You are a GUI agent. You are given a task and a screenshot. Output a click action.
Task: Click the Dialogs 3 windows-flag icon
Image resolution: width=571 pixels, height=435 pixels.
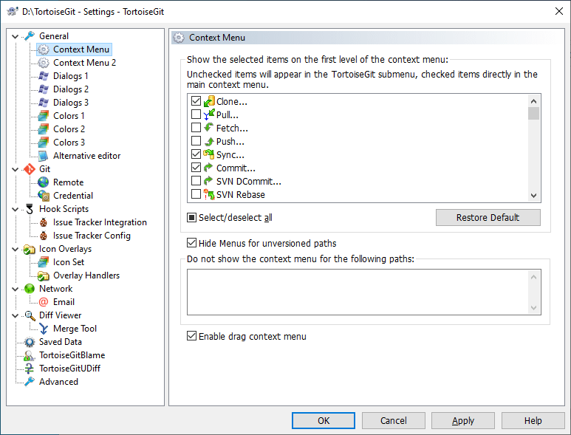44,103
